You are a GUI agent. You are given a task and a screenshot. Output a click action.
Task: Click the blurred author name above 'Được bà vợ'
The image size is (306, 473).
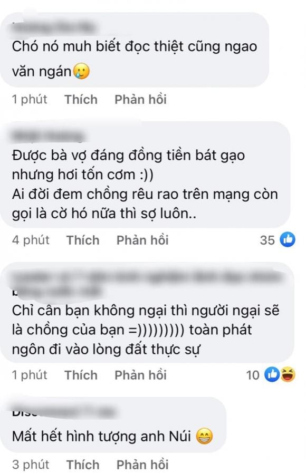(47, 137)
